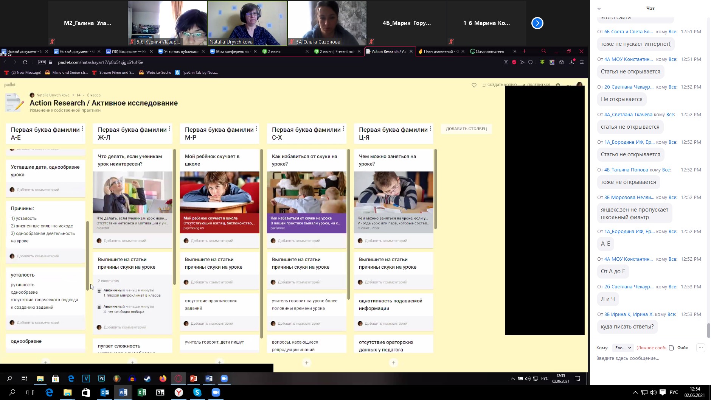This screenshot has width=711, height=400.
Task: Add post in Ц-Я column plus button
Action: (394, 363)
